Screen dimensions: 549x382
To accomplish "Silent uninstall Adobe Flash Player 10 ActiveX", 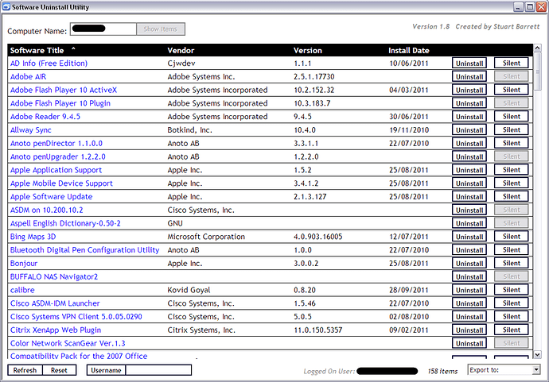I will coord(511,90).
